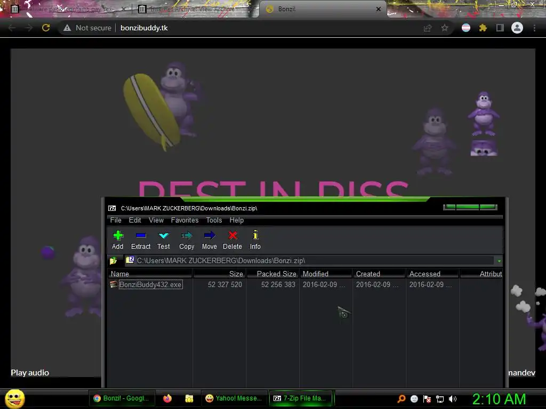
Task: Bookmark this page with the star icon
Action: [x=445, y=28]
